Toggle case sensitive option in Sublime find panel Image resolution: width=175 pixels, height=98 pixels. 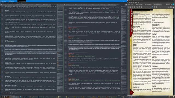point(3,93)
